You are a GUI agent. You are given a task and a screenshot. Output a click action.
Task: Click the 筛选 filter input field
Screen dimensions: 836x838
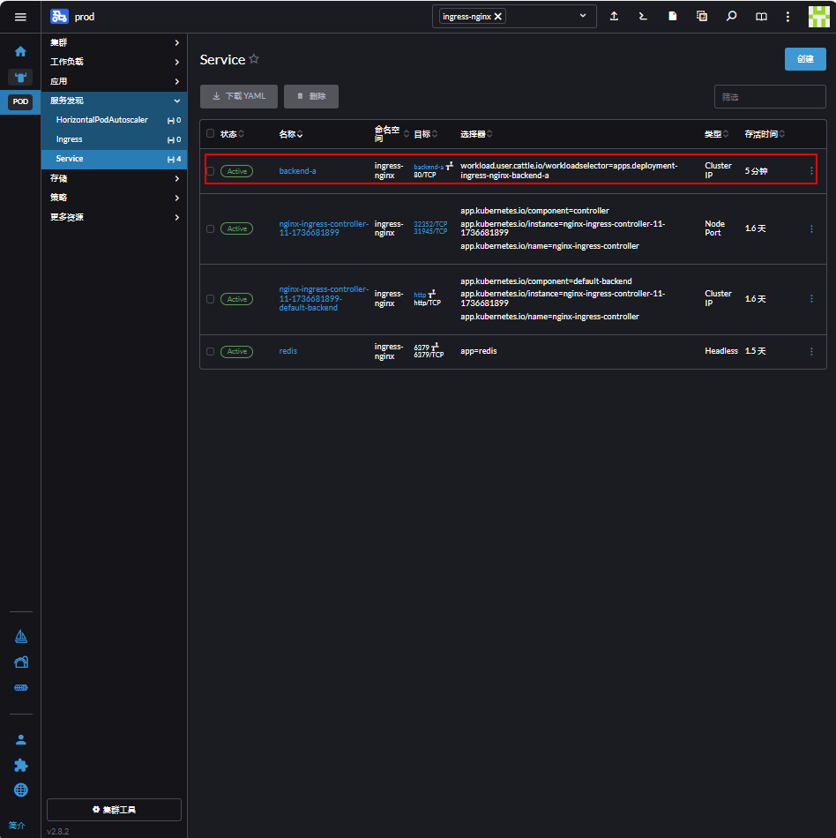click(x=769, y=97)
